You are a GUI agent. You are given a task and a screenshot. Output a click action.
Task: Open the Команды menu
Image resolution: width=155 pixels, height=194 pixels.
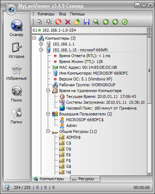point(46,14)
